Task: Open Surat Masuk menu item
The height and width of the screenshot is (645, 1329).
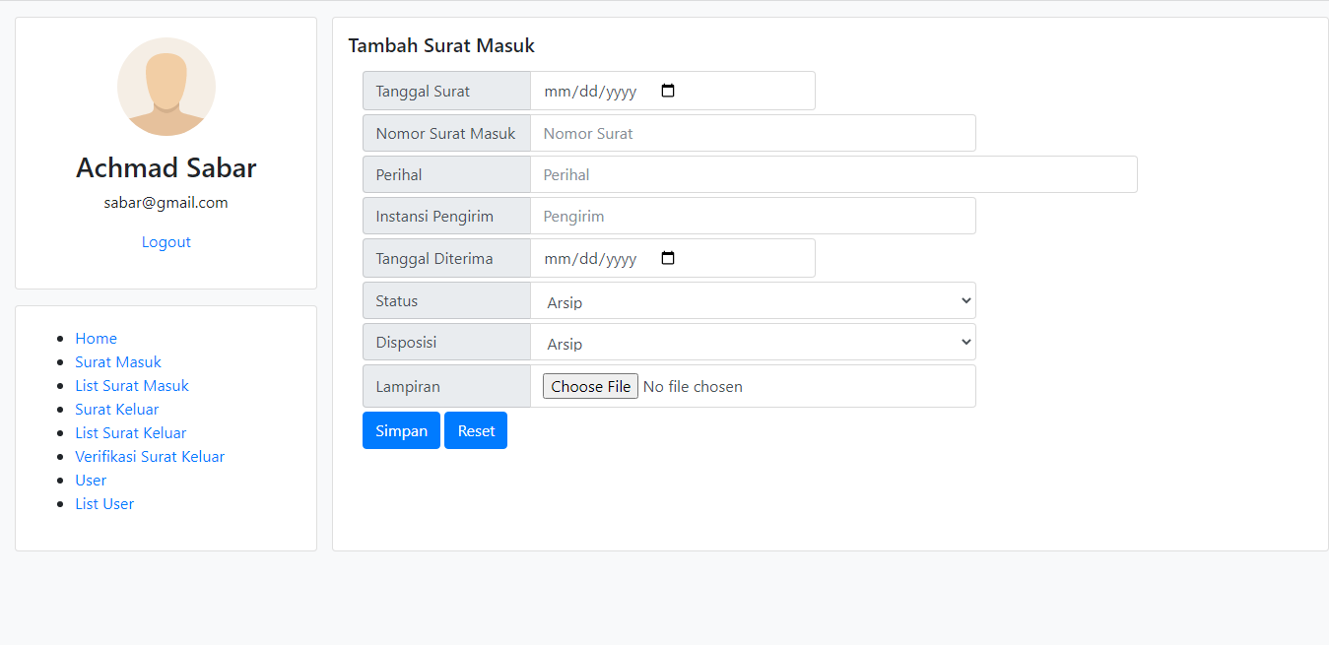Action: click(118, 362)
